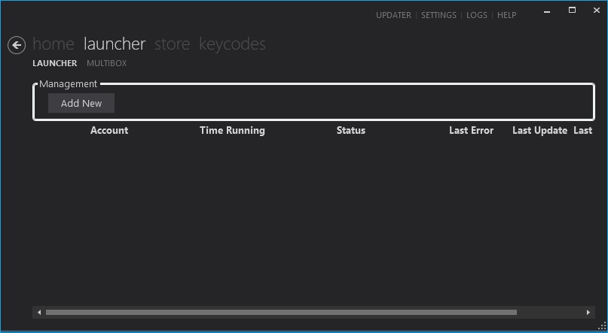Open the HELP link

(x=506, y=15)
